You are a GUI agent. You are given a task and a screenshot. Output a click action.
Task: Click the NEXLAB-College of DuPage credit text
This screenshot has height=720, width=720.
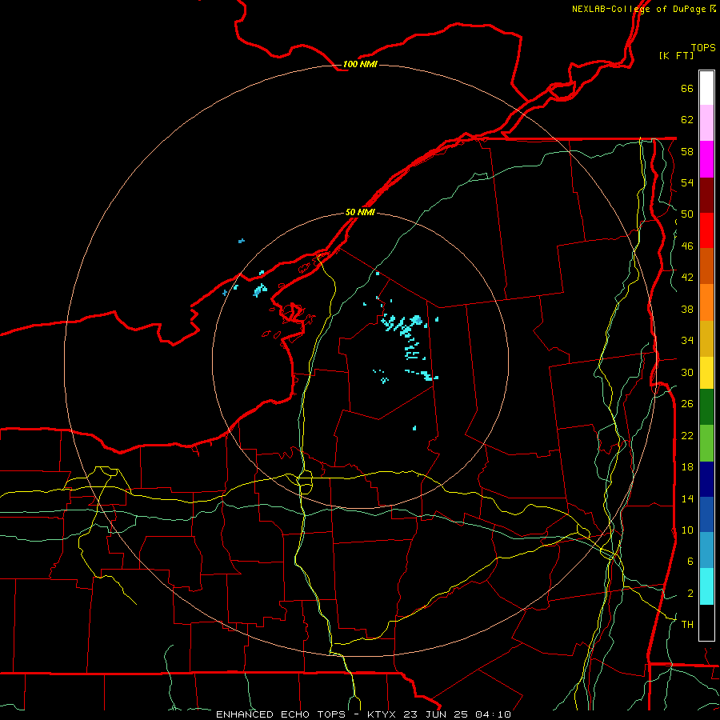[x=640, y=9]
